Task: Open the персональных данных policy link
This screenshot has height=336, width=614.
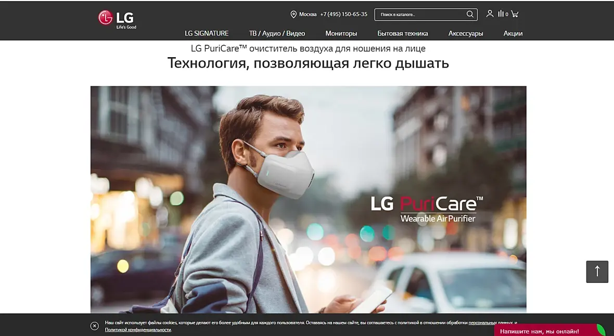Action: 491,322
